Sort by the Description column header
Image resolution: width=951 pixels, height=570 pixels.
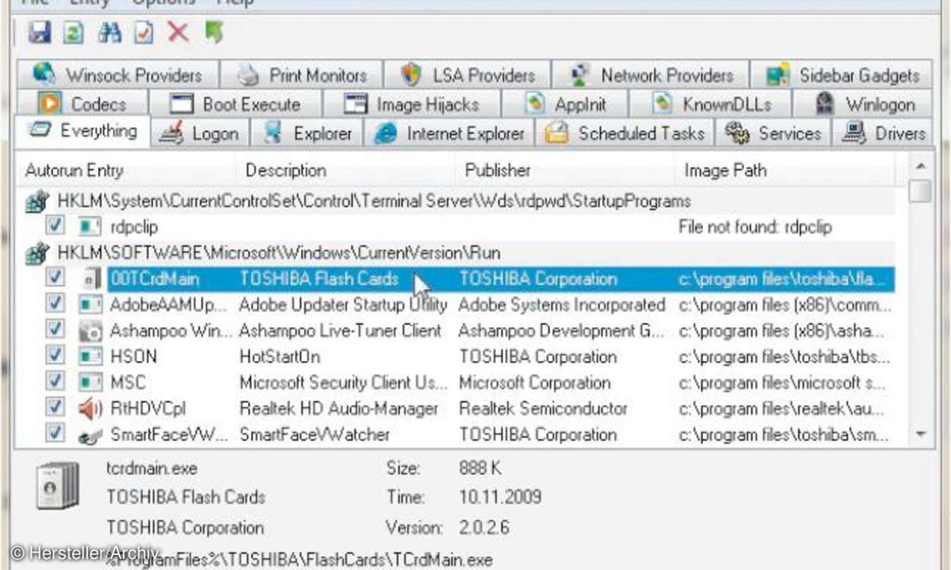[x=346, y=170]
